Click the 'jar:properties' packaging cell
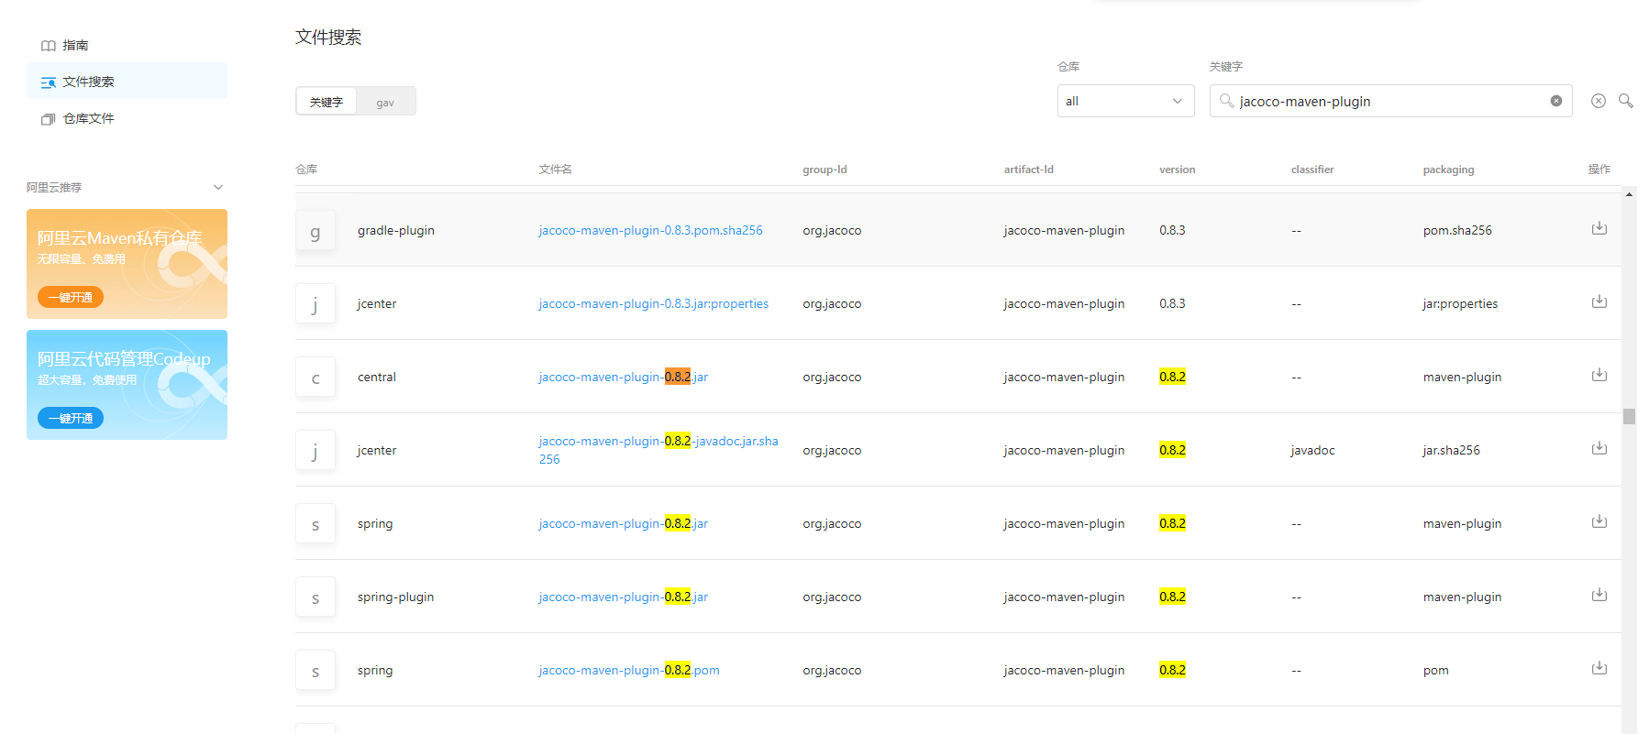 coord(1460,303)
